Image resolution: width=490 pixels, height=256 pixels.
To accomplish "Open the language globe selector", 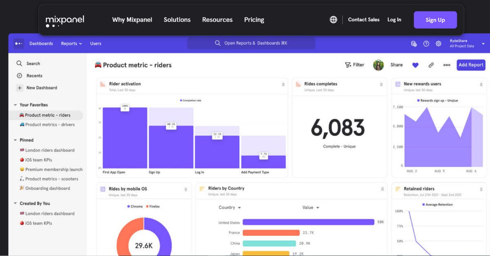I will (x=333, y=20).
